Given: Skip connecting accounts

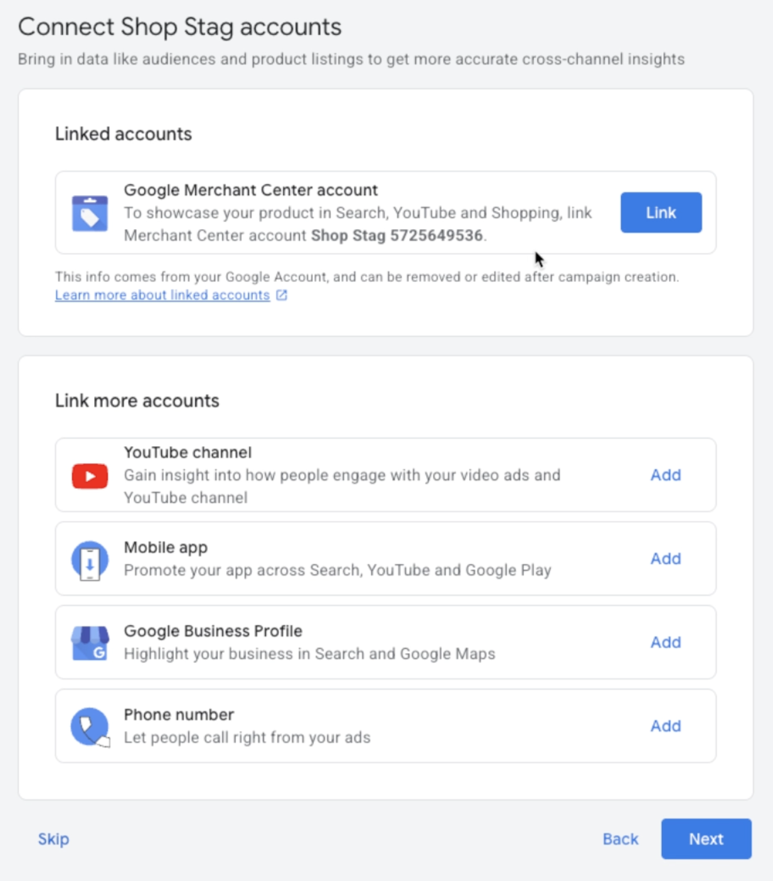Looking at the screenshot, I should pos(53,839).
